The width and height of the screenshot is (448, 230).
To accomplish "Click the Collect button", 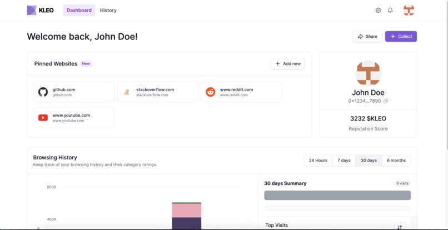I will [x=401, y=37].
